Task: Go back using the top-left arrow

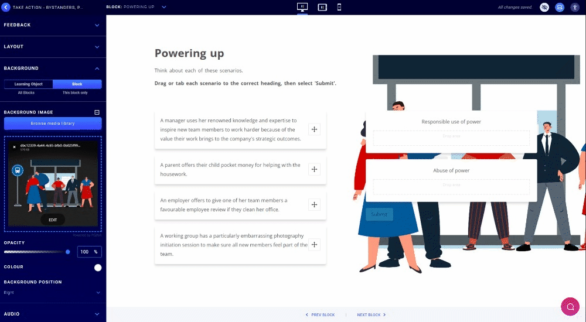Action: click(6, 7)
